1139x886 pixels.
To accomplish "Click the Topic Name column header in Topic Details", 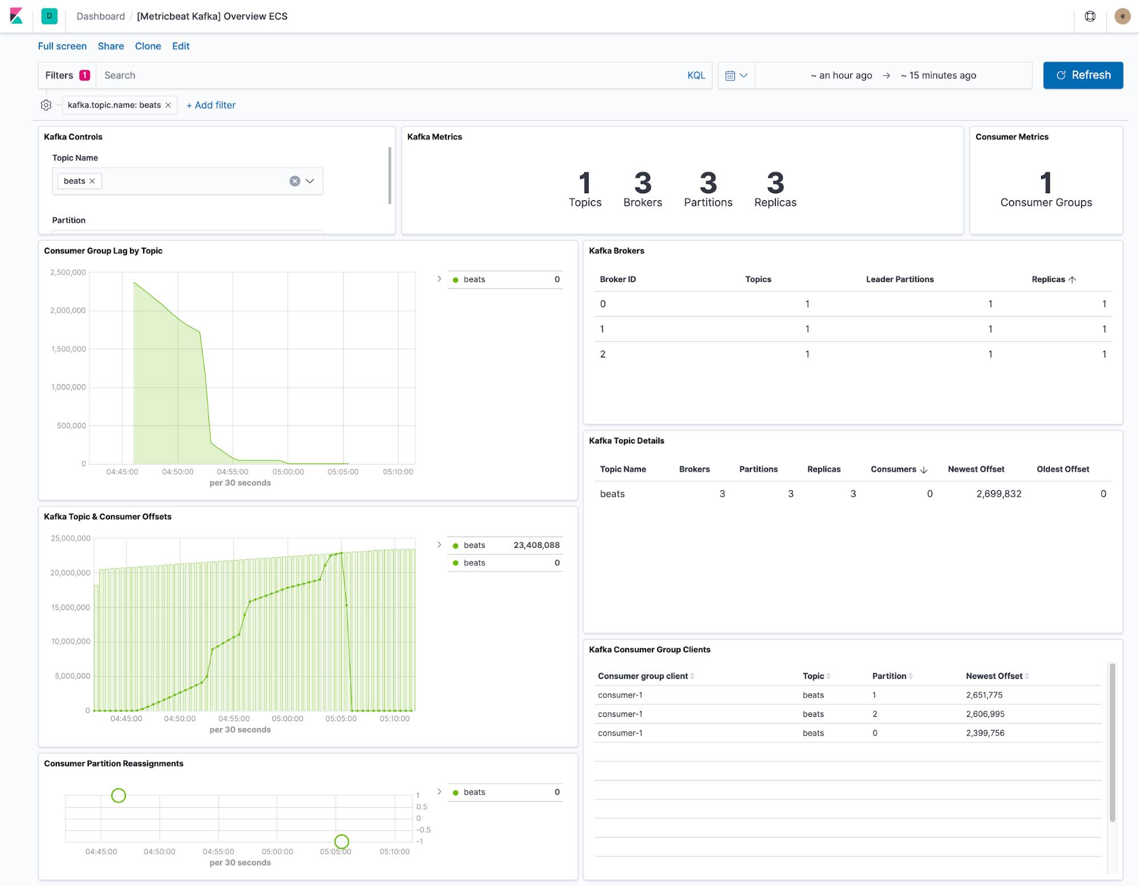I will pos(623,469).
